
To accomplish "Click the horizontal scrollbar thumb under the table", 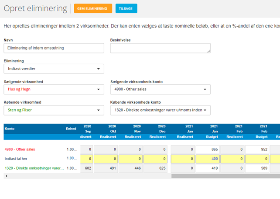I will coord(225,176).
